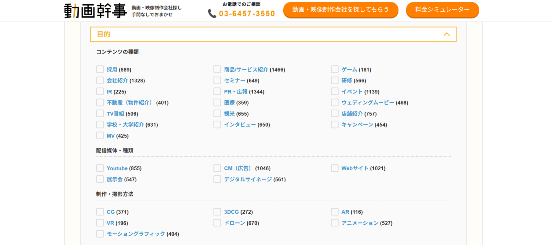Open the デジタルサイネージ link
The width and height of the screenshot is (552, 245).
248,179
